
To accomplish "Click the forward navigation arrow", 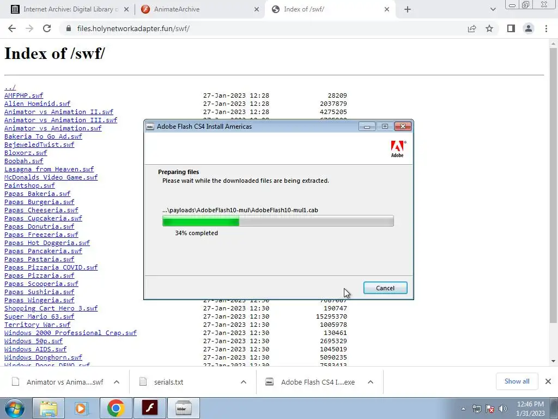I will 29,28.
